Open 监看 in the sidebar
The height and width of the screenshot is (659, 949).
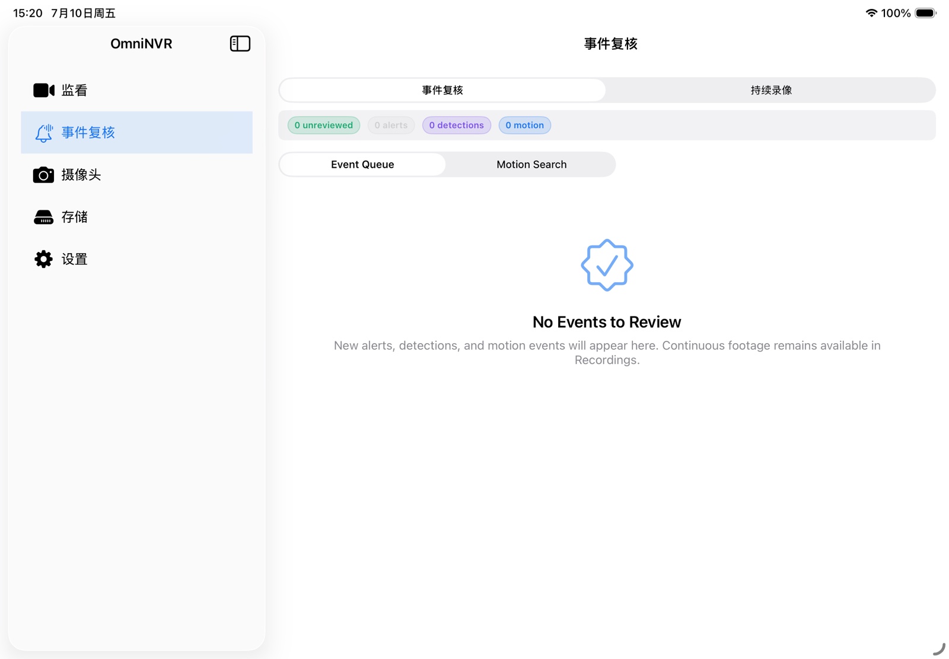pyautogui.click(x=136, y=90)
